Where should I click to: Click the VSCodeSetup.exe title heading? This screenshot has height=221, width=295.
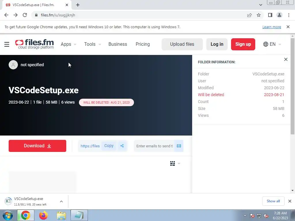coord(44,90)
